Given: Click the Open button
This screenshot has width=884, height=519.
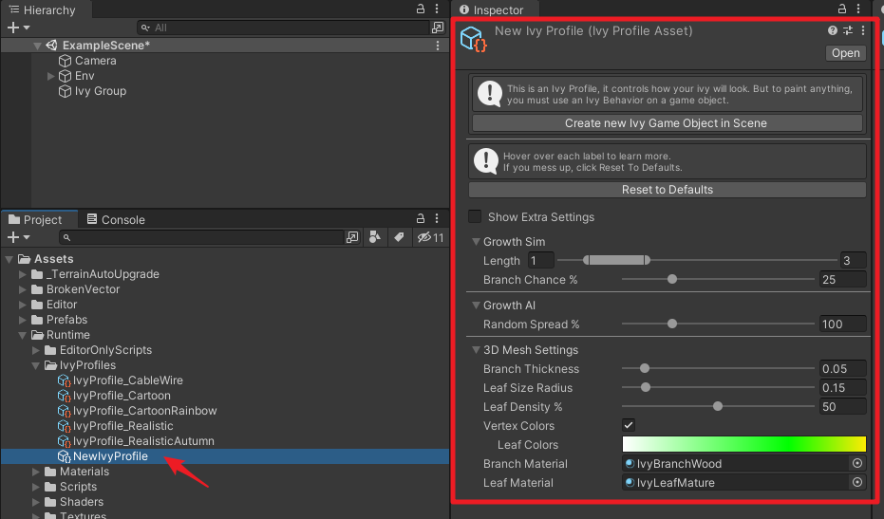Looking at the screenshot, I should [x=846, y=53].
